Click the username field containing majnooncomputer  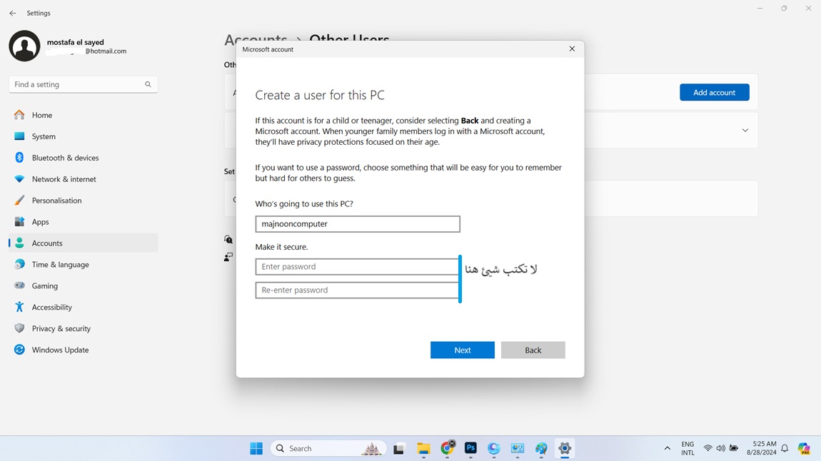357,224
